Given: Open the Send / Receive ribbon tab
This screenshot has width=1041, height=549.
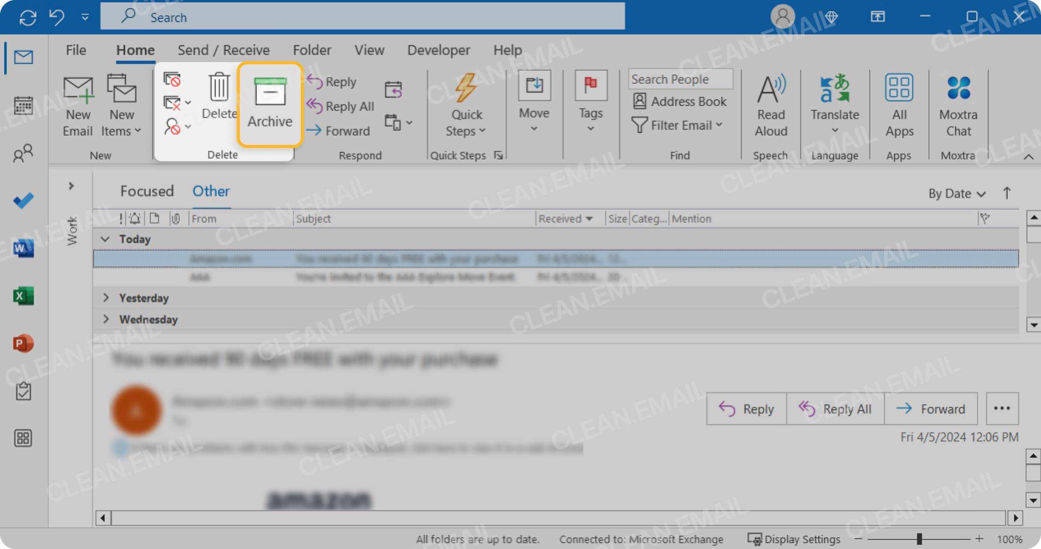Looking at the screenshot, I should tap(224, 50).
